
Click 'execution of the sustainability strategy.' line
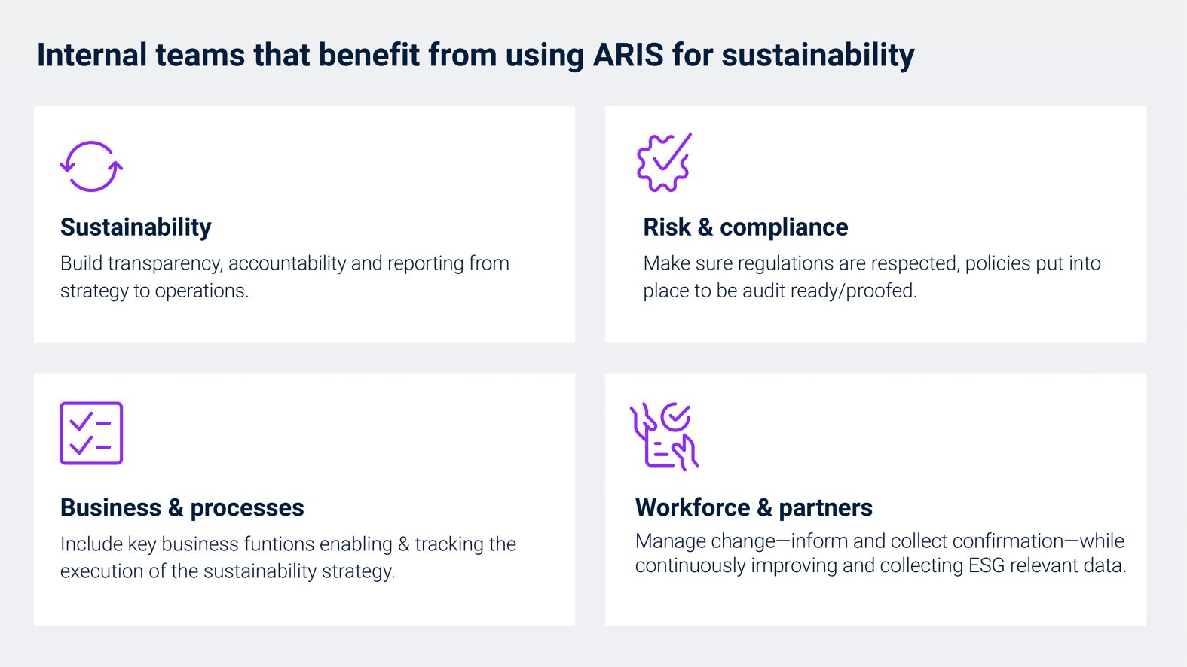click(228, 571)
